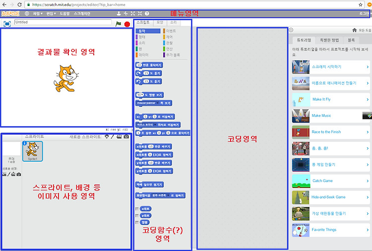Upload backdrop from file
The width and height of the screenshot is (372, 251).
tap(13, 174)
